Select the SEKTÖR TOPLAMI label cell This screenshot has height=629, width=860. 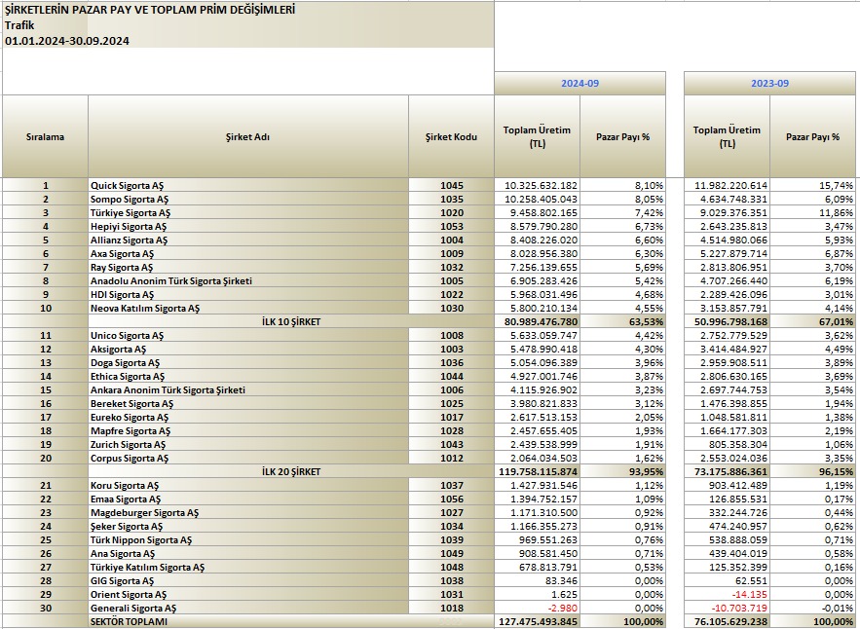[248, 621]
